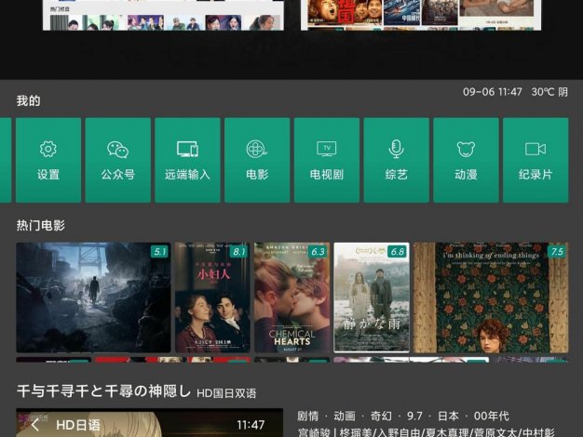
Task: Open the 电视剧 TV tile
Action: 327,160
